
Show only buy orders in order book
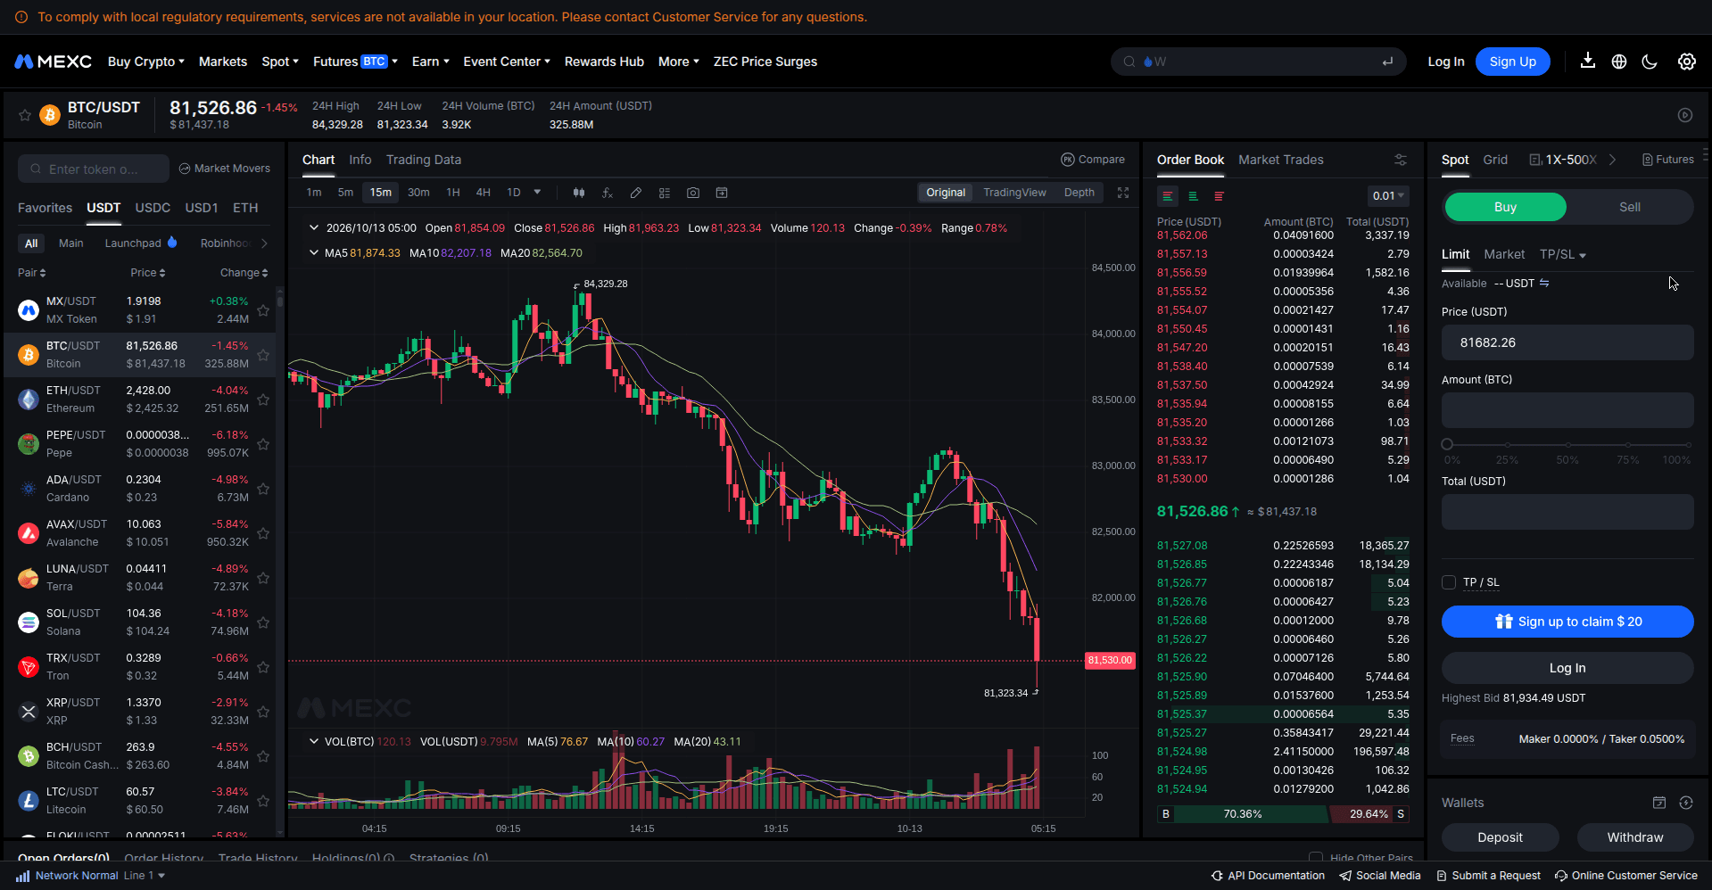point(1193,196)
